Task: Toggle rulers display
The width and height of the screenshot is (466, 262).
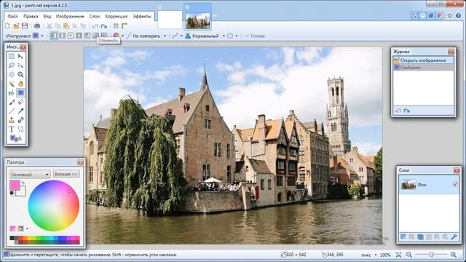Action: [125, 26]
